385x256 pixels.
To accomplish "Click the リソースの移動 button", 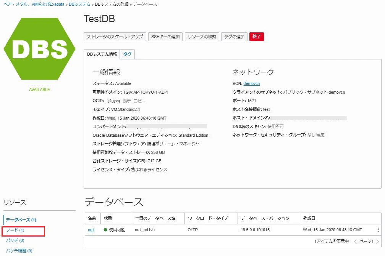I will (x=202, y=37).
